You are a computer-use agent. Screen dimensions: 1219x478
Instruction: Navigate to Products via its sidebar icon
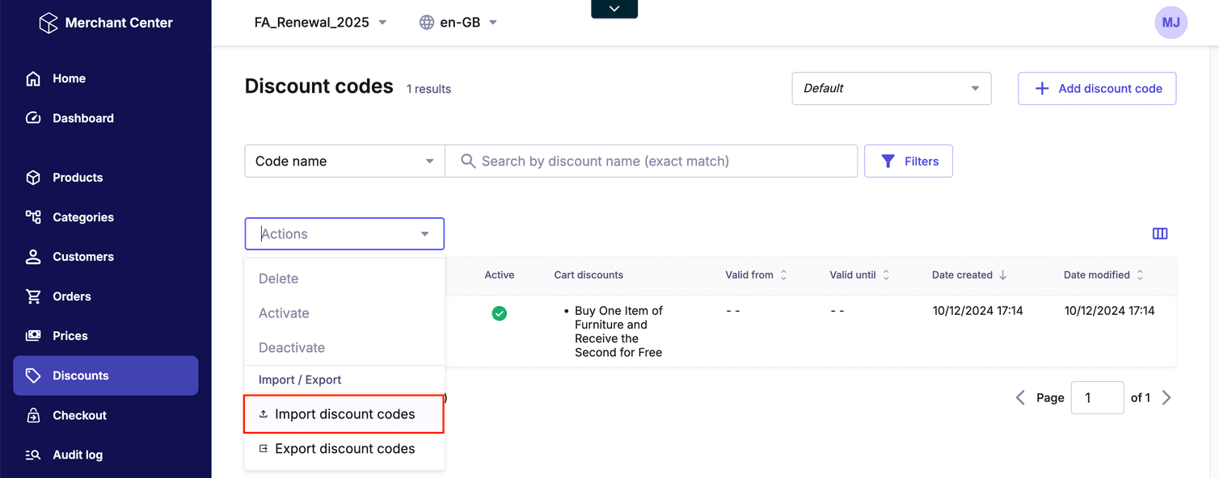(33, 178)
